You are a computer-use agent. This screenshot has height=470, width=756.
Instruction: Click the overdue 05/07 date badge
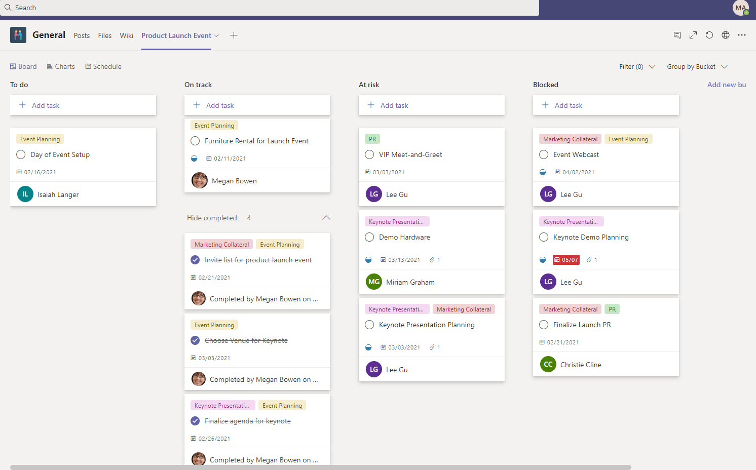tap(566, 260)
